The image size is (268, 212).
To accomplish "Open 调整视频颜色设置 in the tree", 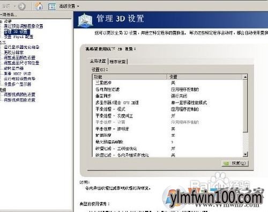I will click(x=19, y=94).
